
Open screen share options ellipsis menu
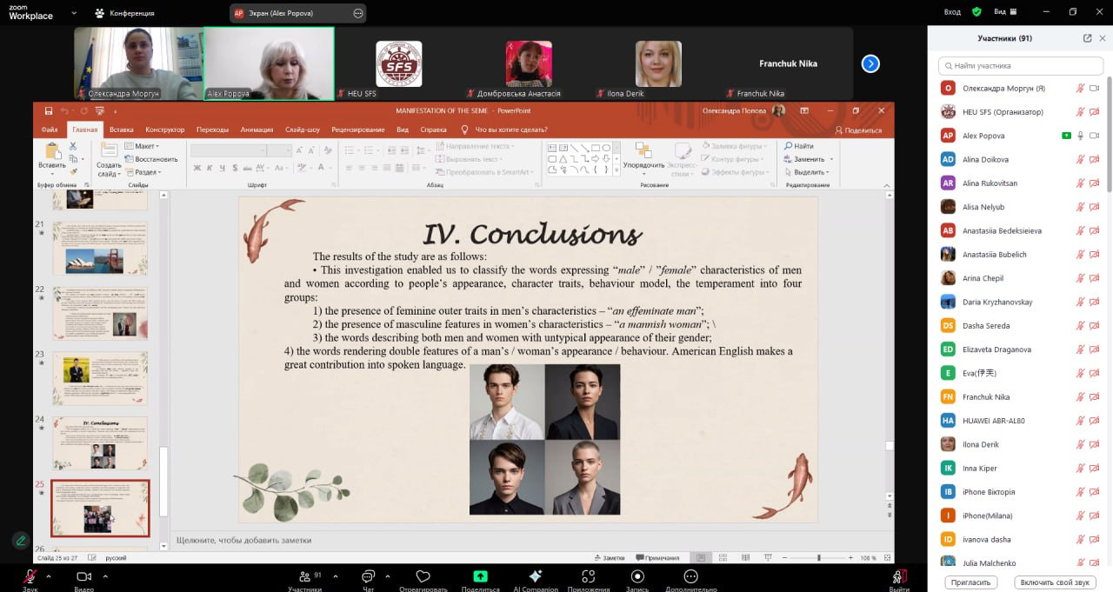[358, 13]
